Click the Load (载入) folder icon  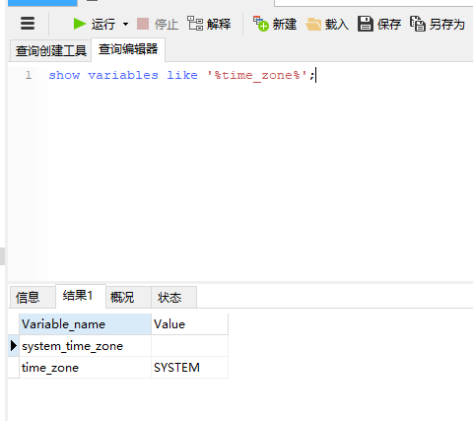coord(313,25)
